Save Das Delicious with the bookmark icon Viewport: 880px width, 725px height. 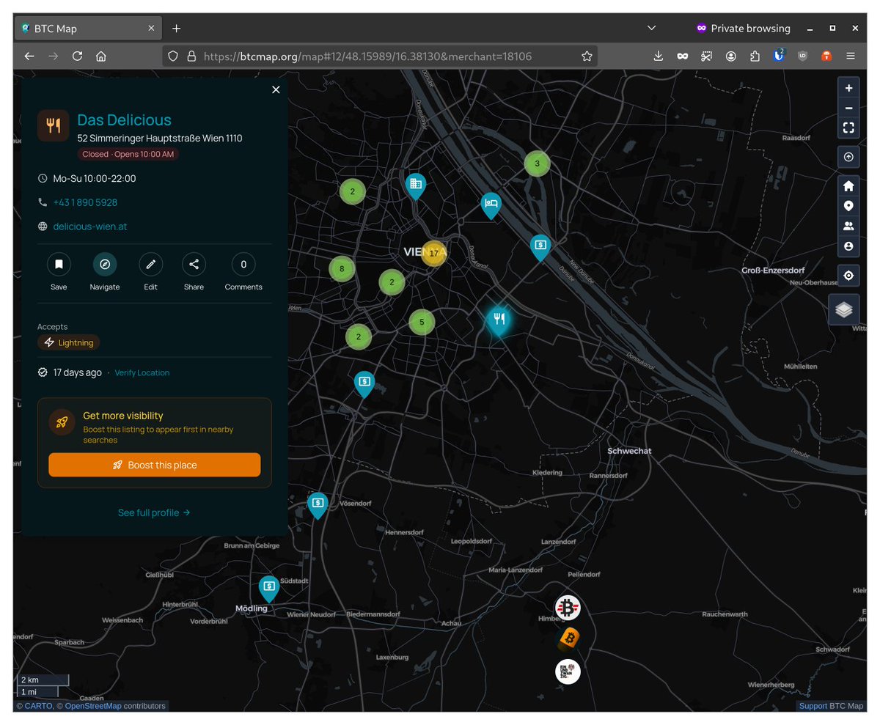[59, 264]
